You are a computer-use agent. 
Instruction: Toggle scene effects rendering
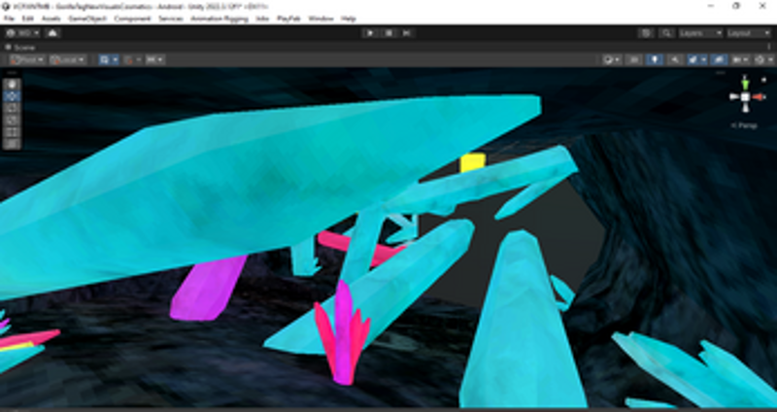coord(693,60)
